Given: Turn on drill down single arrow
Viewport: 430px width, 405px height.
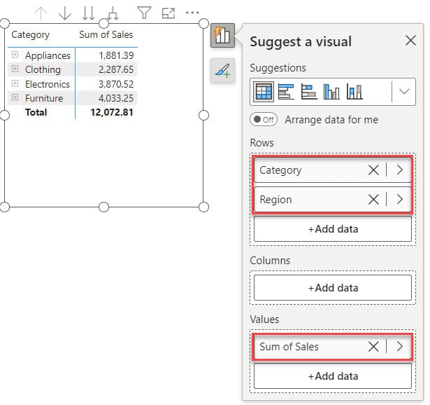Looking at the screenshot, I should click(x=65, y=13).
